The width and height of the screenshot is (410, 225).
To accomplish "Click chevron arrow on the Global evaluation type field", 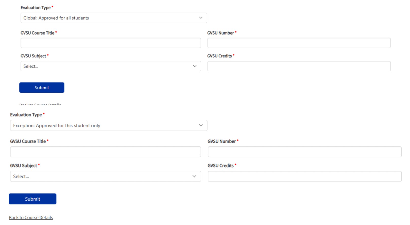I will click(201, 18).
